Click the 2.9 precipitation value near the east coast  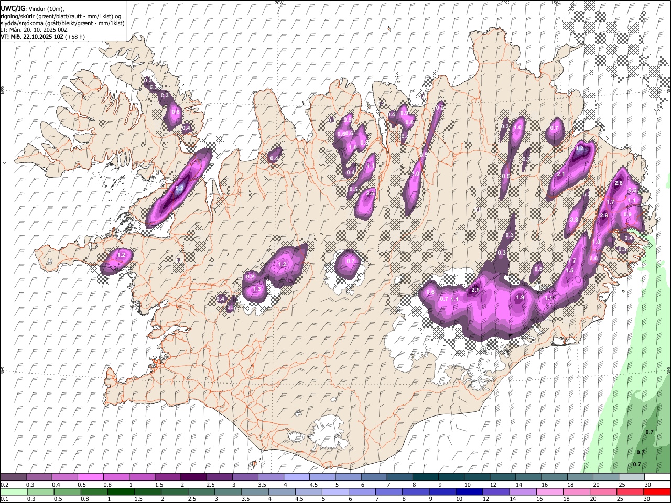click(603, 216)
